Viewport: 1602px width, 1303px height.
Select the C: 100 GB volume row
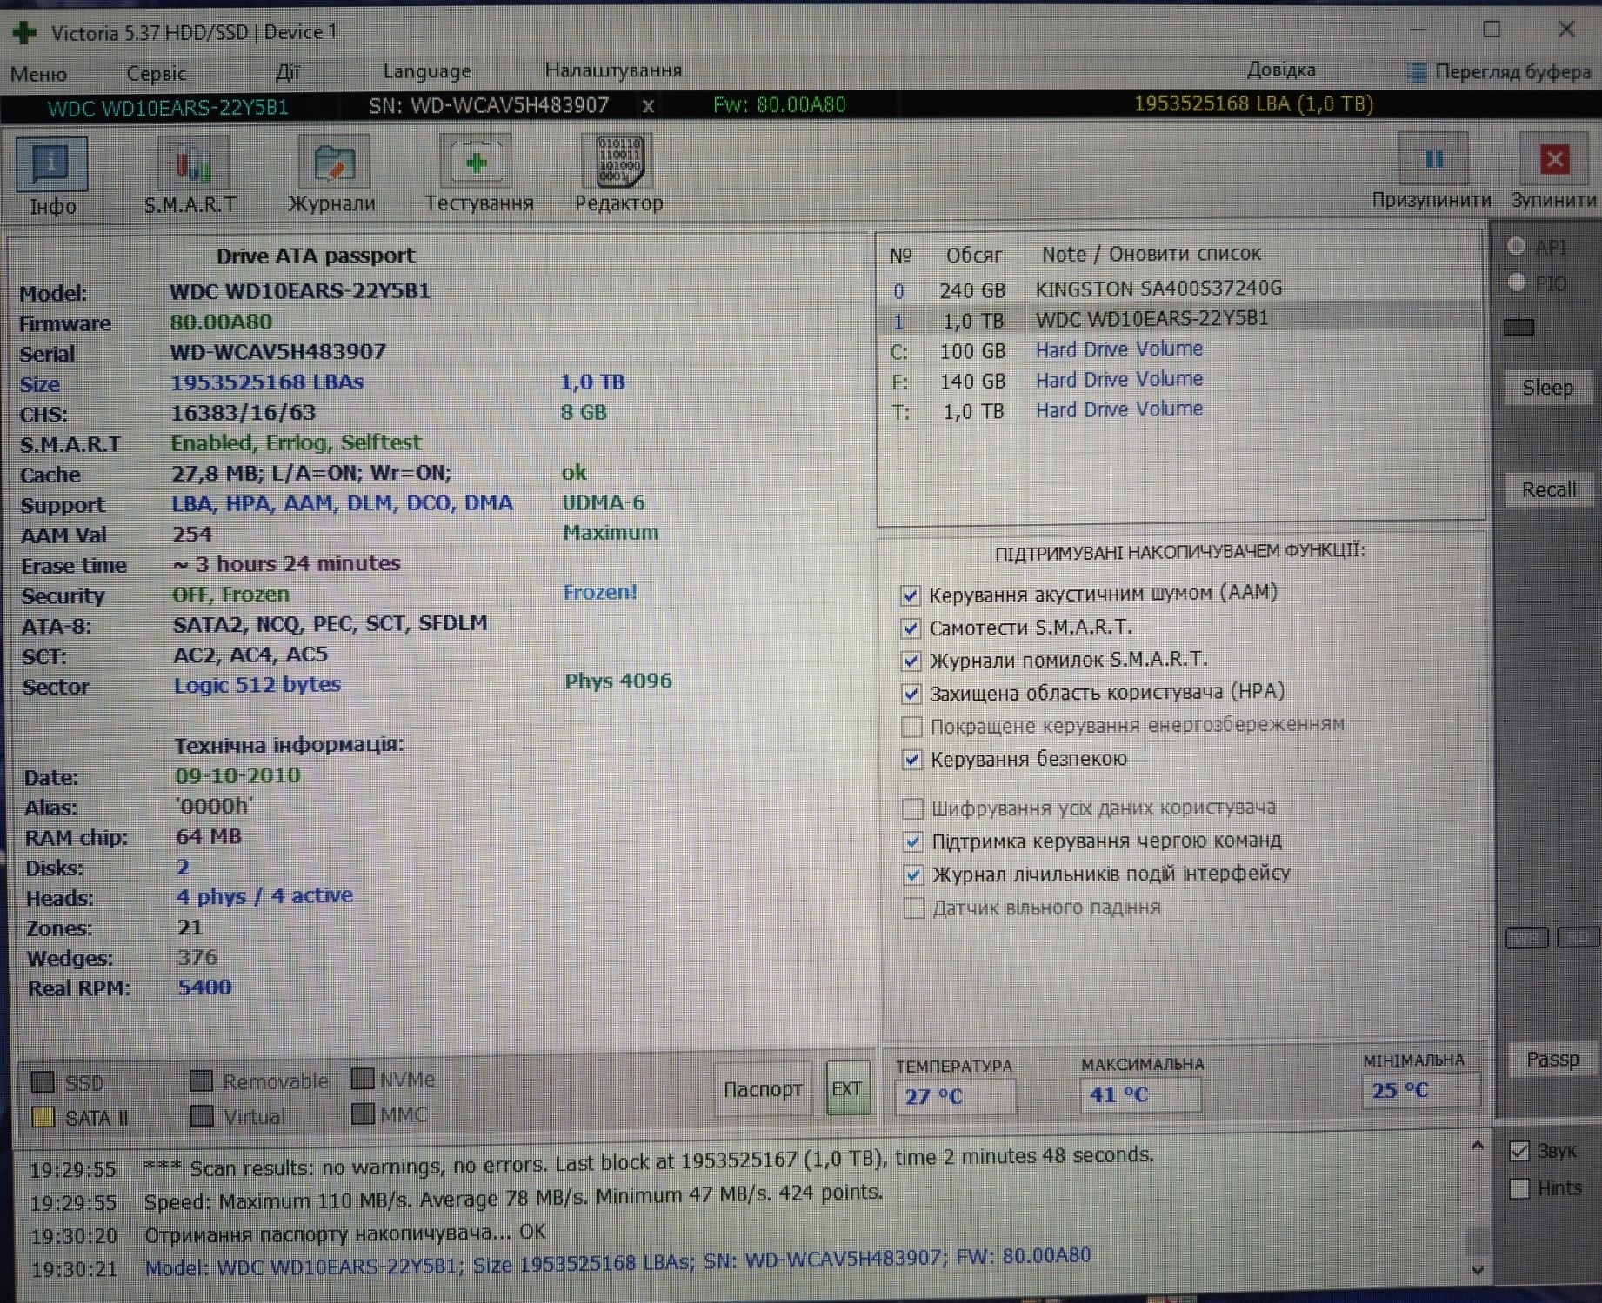pyautogui.click(x=1180, y=350)
